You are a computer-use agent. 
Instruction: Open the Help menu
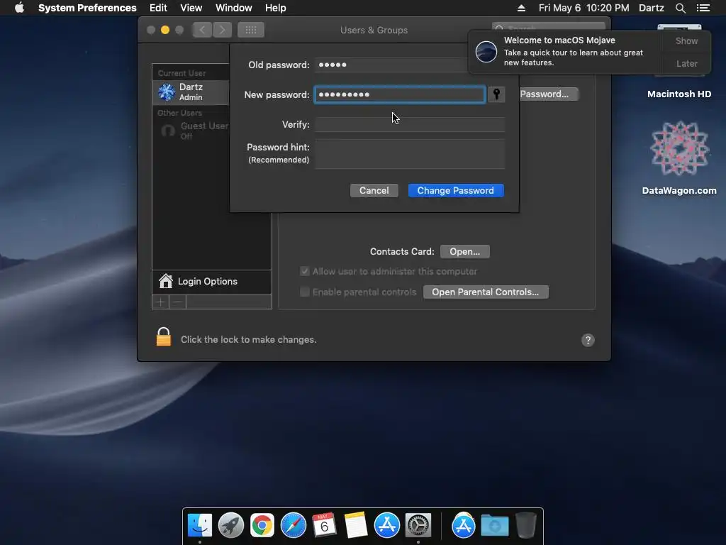tap(276, 8)
